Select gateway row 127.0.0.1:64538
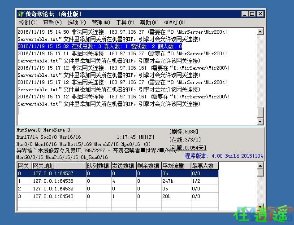The height and width of the screenshot is (225, 294). (x=118, y=181)
